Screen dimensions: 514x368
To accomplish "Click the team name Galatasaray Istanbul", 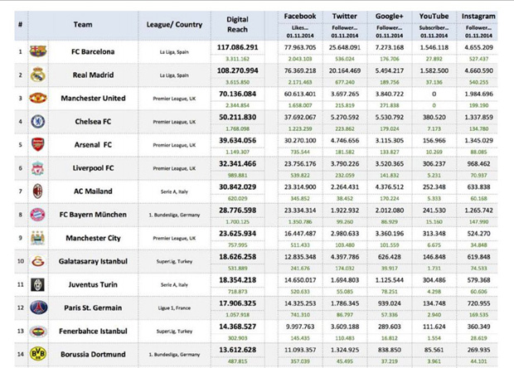I will [x=93, y=262].
